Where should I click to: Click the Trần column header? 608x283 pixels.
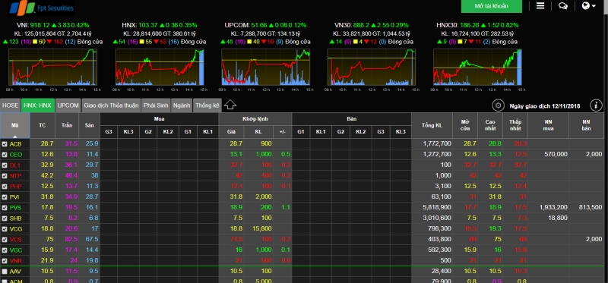67,125
